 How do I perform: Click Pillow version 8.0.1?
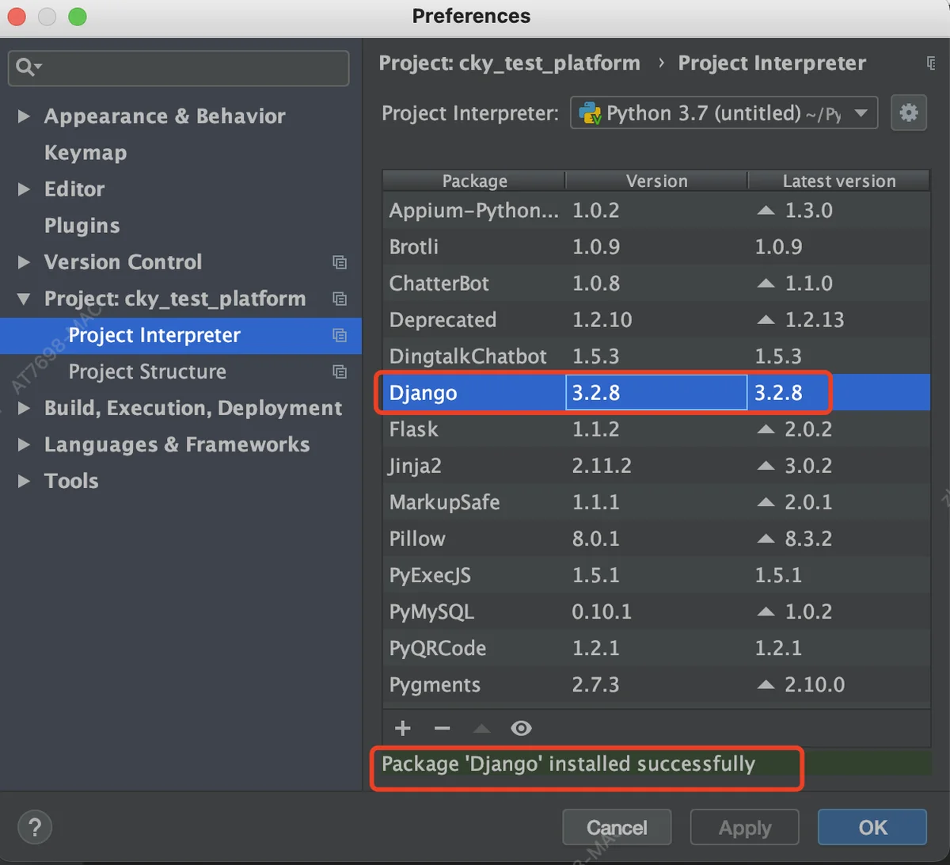(595, 539)
